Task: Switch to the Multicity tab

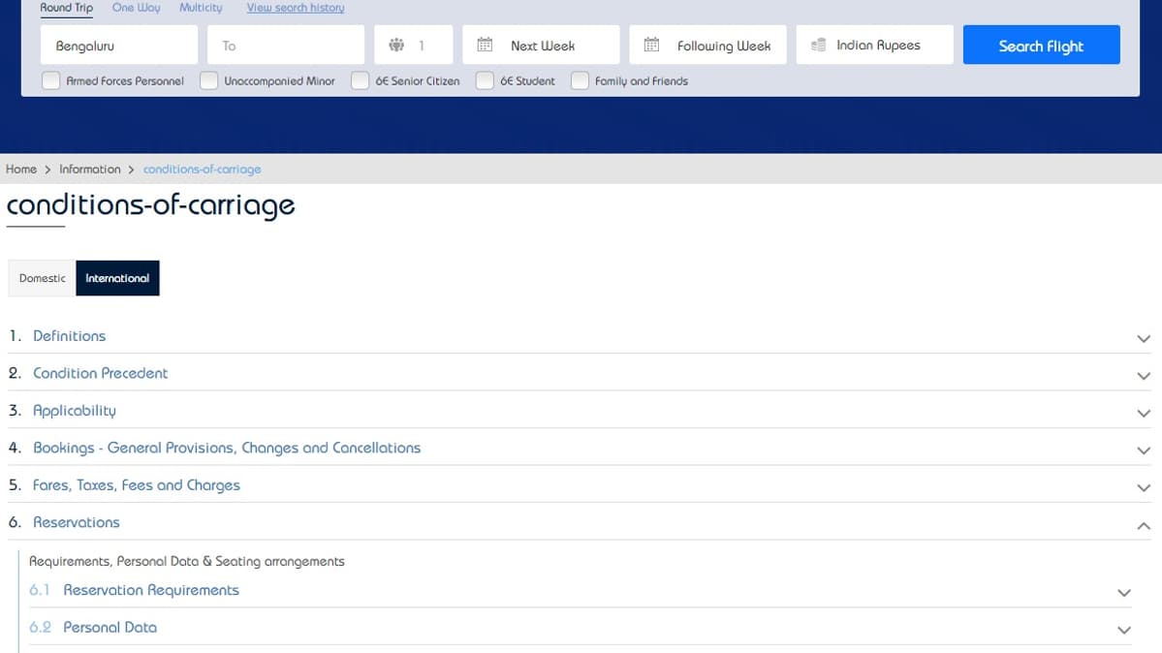Action: pos(201,8)
